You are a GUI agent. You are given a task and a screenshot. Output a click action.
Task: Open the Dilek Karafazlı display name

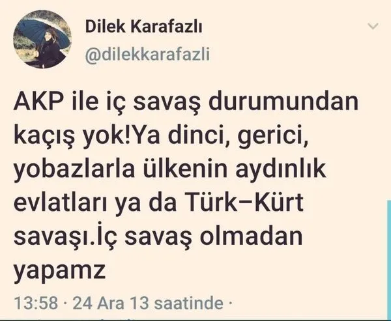(143, 26)
